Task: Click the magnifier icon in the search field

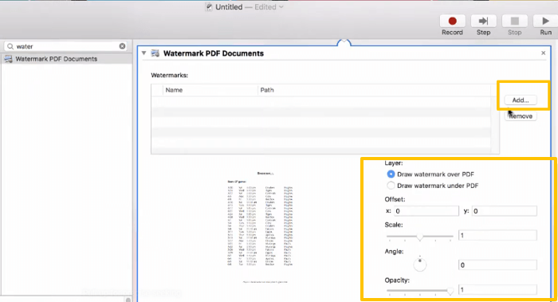Action: 10,46
